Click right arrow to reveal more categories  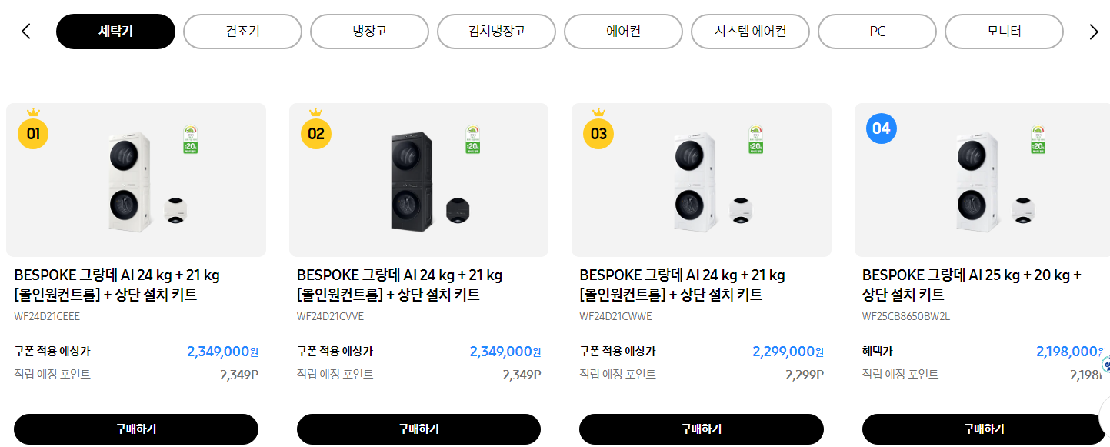(x=1093, y=32)
